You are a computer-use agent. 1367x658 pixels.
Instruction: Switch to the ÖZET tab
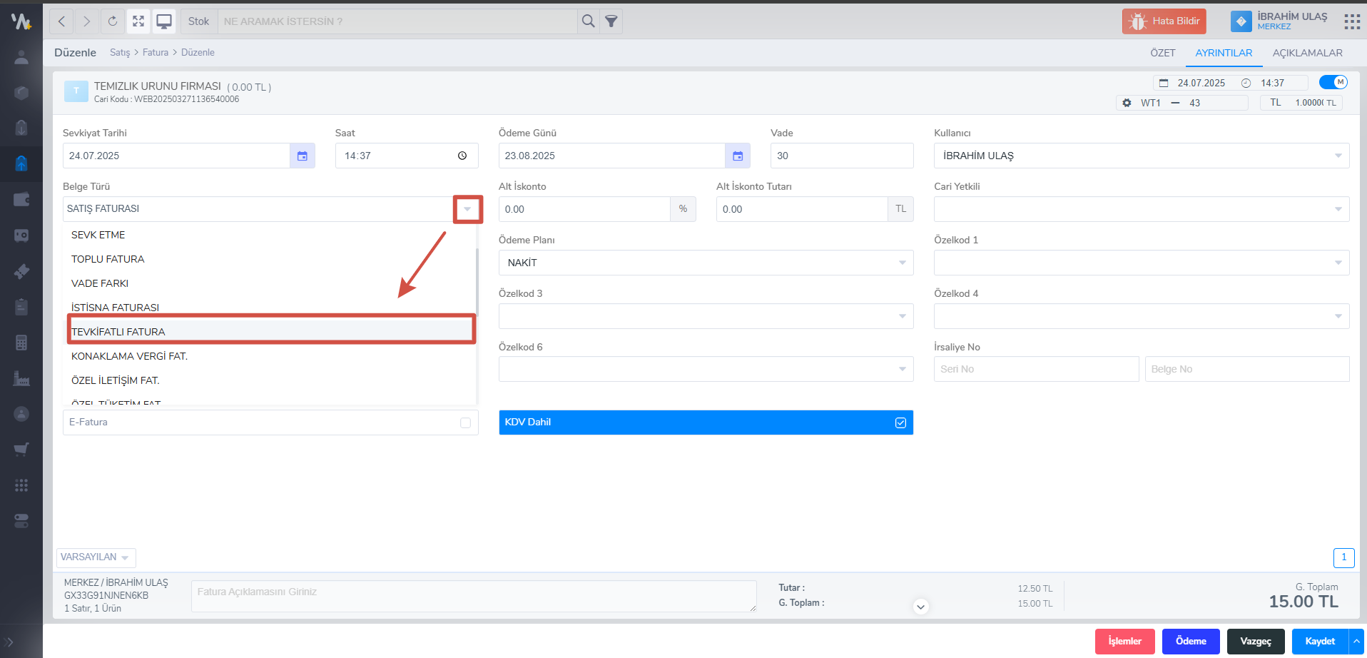tap(1162, 53)
